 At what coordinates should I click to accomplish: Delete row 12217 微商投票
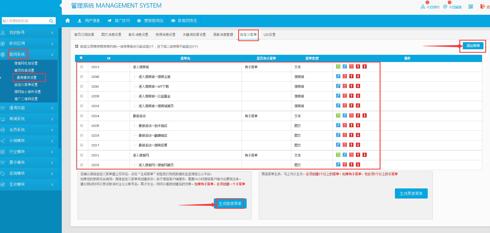[x=345, y=145]
